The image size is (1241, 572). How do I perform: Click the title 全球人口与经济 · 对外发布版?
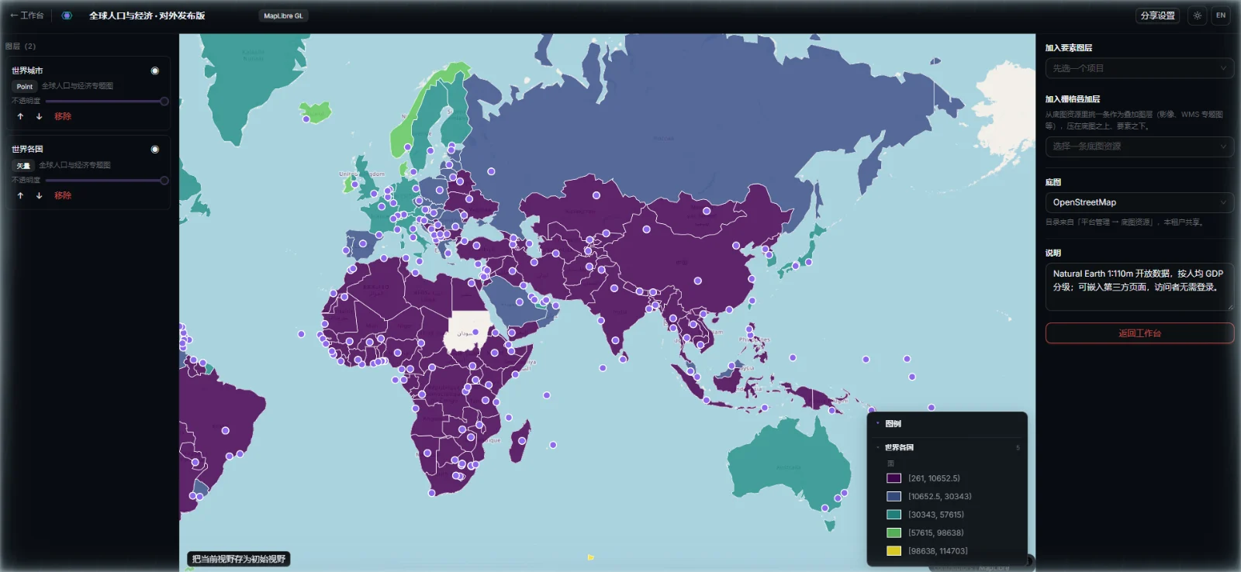point(147,16)
